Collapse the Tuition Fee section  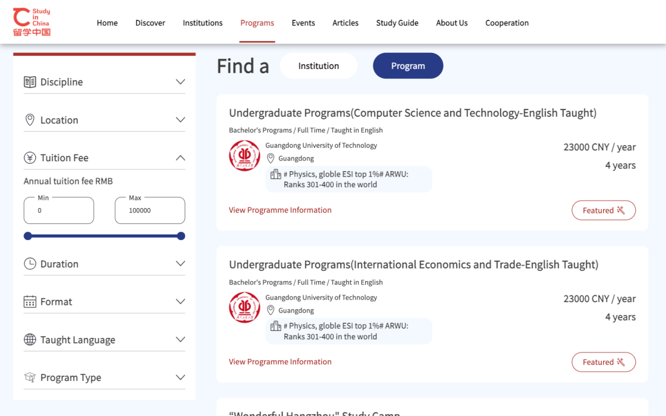tap(180, 158)
